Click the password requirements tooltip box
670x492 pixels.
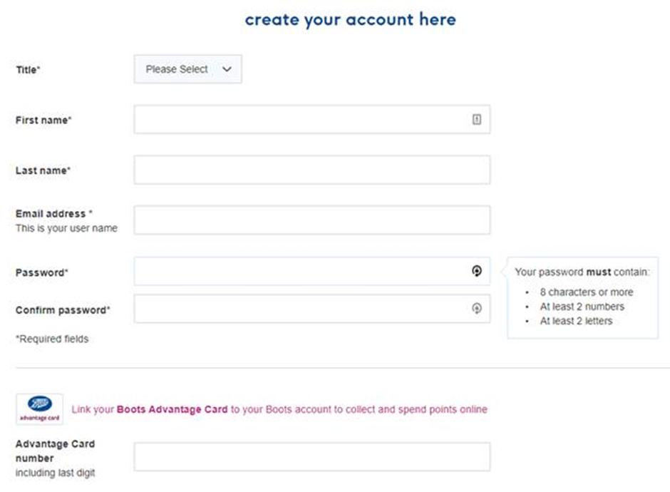tap(582, 298)
